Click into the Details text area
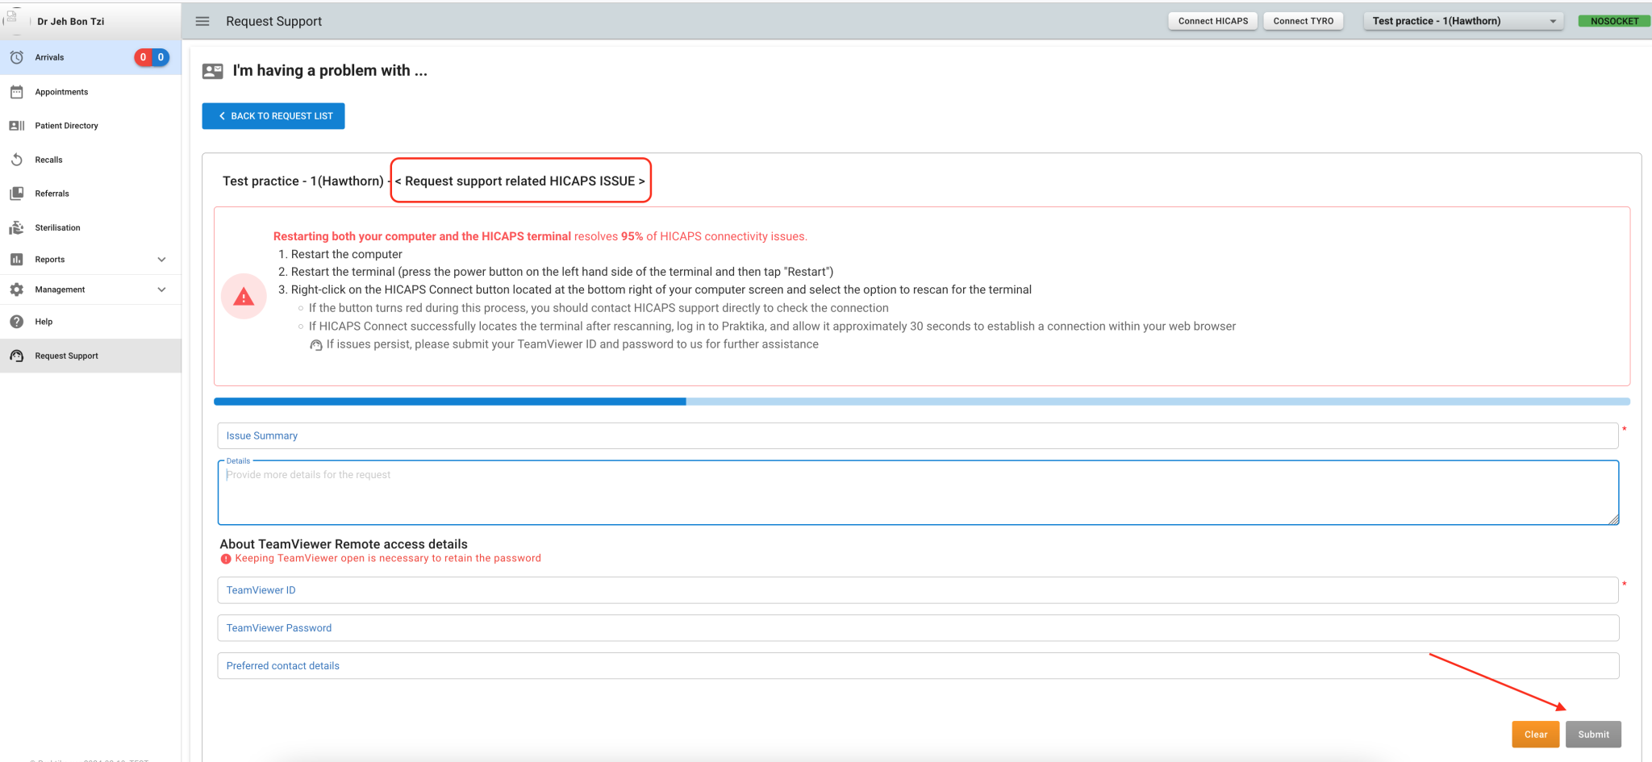The width and height of the screenshot is (1652, 762). pos(918,493)
